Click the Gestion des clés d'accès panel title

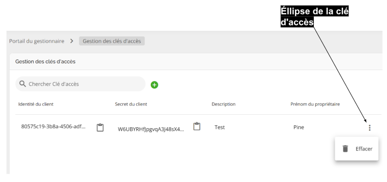tap(45, 61)
